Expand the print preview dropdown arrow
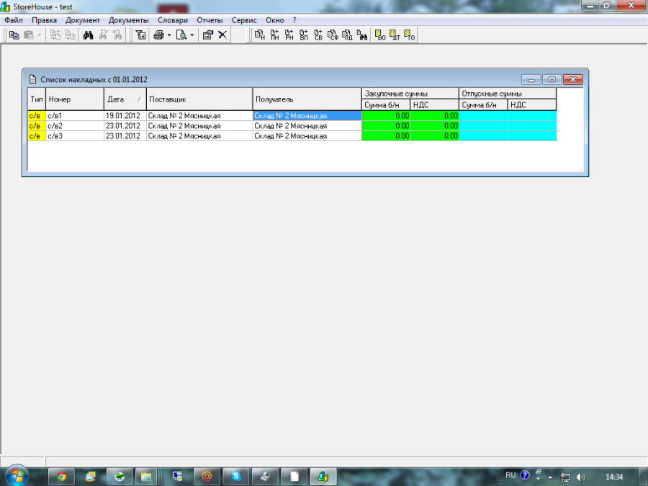Image resolution: width=648 pixels, height=486 pixels. (192, 35)
